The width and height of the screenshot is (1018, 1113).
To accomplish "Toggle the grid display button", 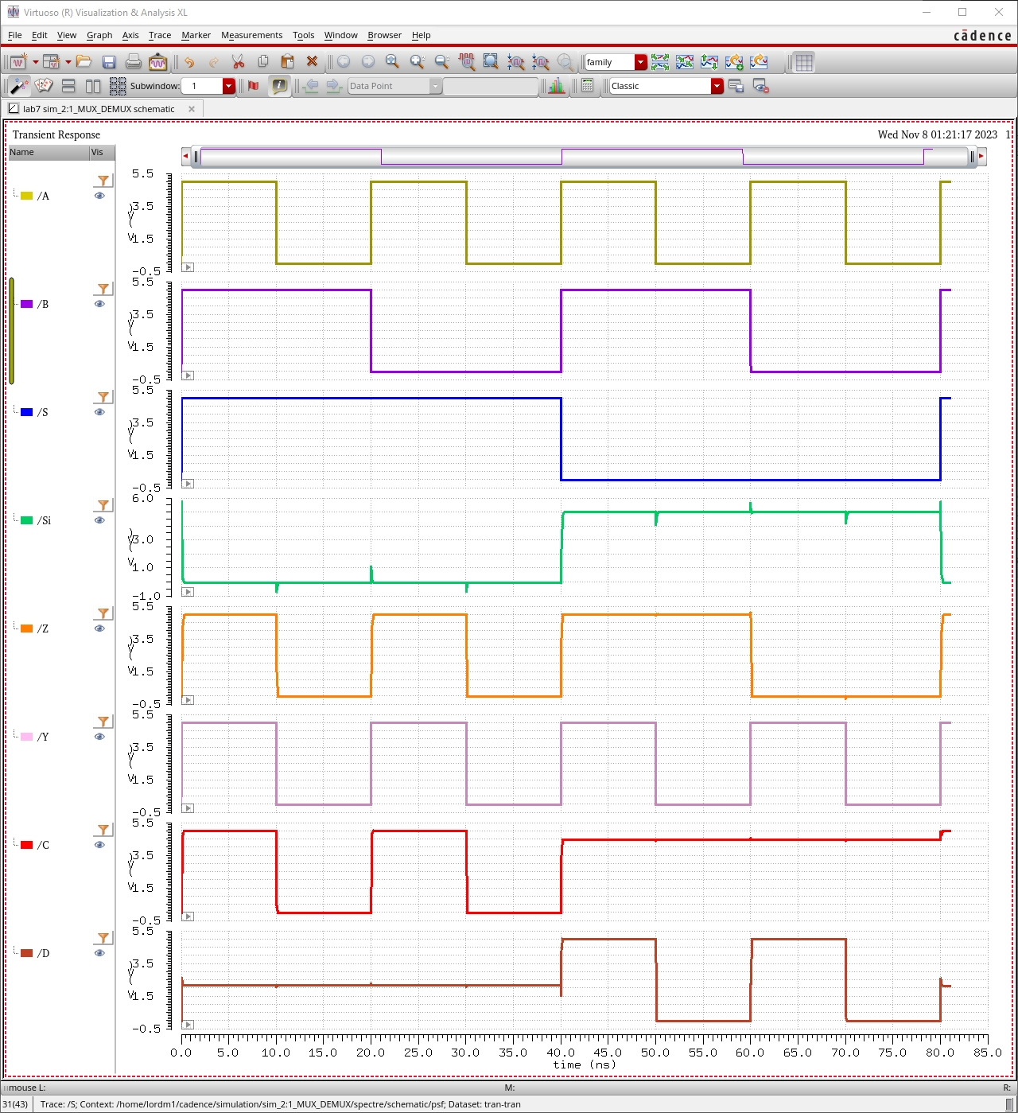I will point(804,62).
